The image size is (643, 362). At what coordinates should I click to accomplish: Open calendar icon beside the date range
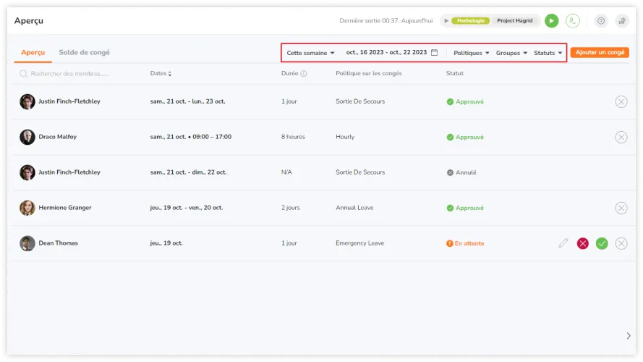pos(434,53)
